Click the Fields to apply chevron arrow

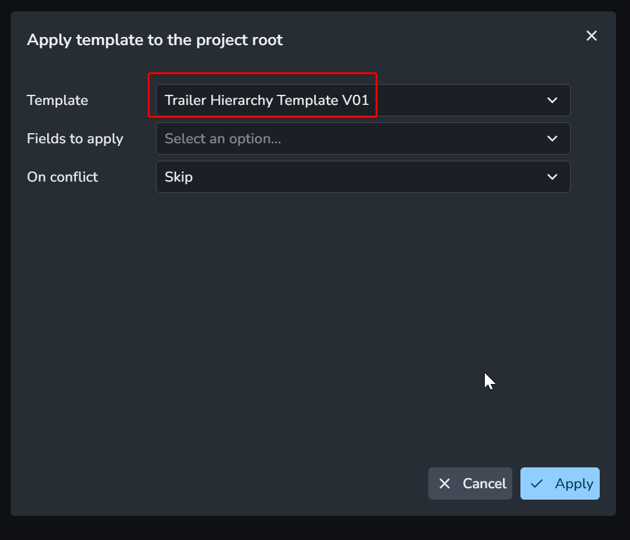tap(553, 139)
